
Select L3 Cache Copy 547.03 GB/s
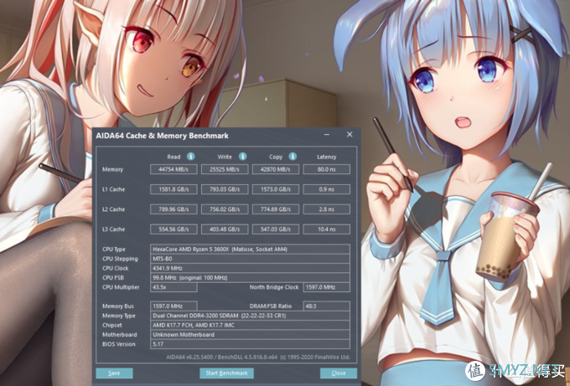pyautogui.click(x=276, y=229)
